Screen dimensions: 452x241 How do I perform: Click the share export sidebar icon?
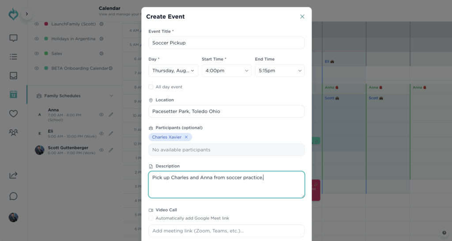13,175
